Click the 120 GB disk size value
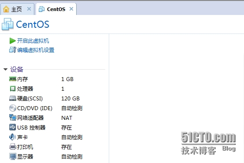This screenshot has height=163, width=244. coord(70,99)
